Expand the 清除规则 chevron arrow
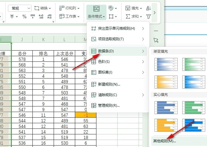Image resolution: width=207 pixels, height=147 pixels. (x=143, y=95)
